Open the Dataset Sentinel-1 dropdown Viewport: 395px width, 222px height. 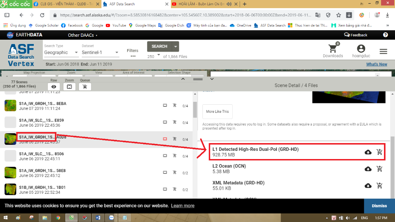pos(100,52)
